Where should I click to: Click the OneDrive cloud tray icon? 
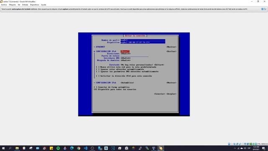[x=242, y=148]
